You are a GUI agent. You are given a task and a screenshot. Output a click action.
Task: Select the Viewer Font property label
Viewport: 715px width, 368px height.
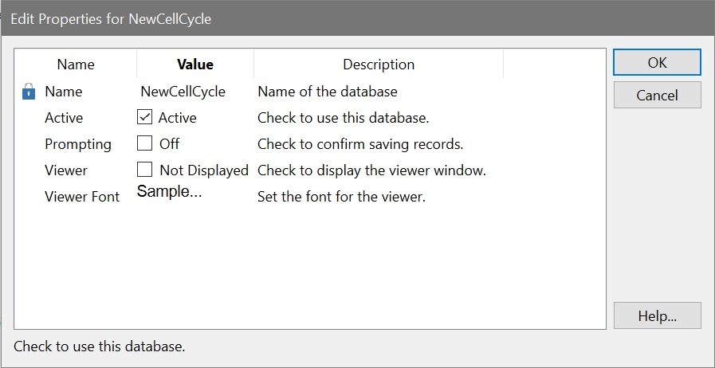coord(82,197)
